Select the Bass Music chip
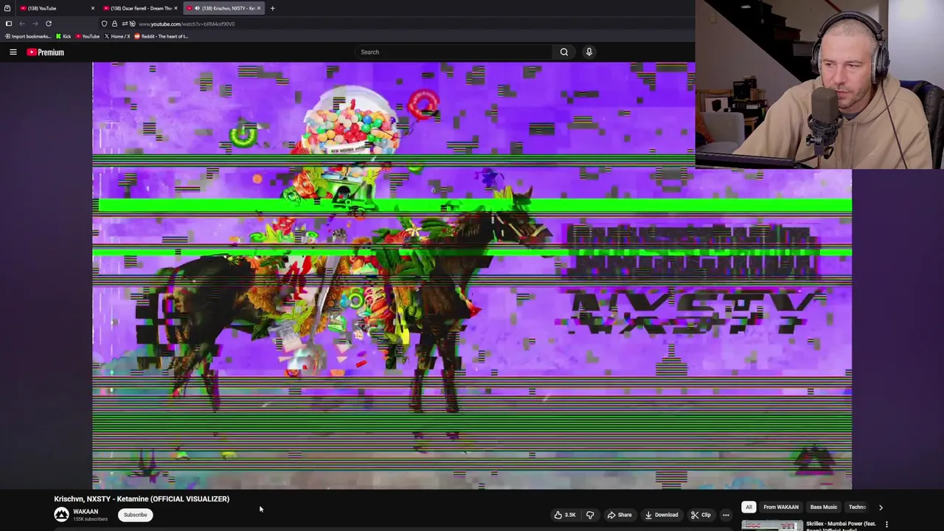 click(824, 507)
